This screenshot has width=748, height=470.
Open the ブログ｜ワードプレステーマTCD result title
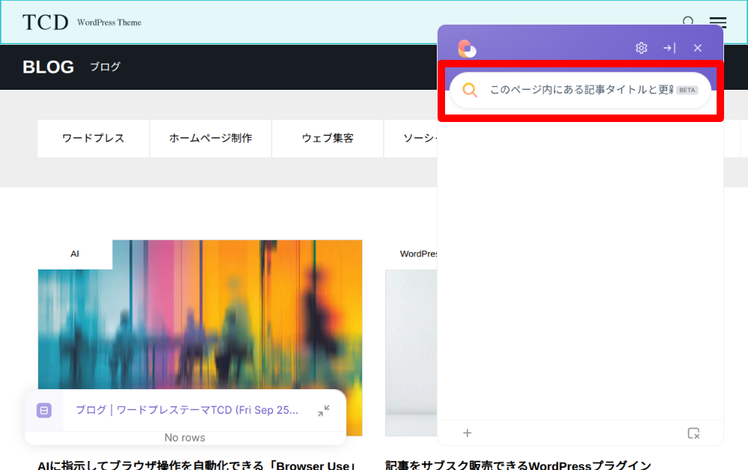tap(187, 410)
